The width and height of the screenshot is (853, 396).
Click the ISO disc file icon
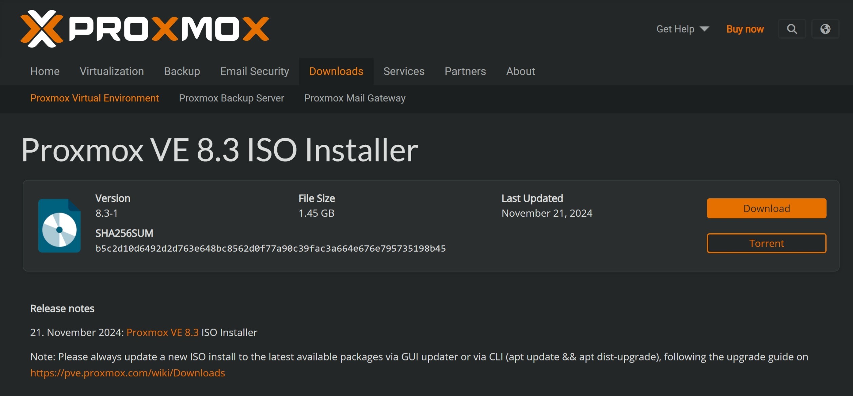point(59,225)
